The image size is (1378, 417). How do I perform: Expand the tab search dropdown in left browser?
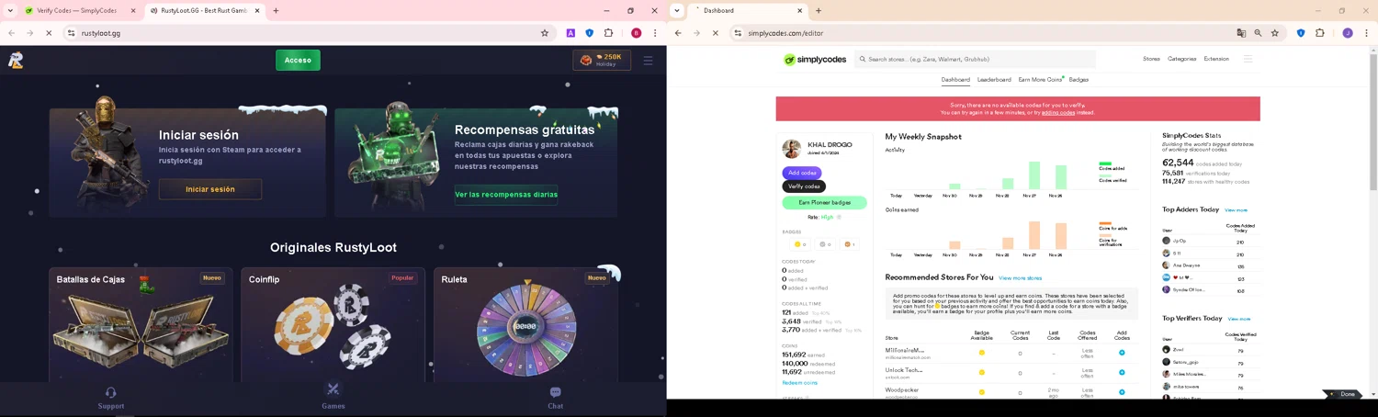pos(9,11)
